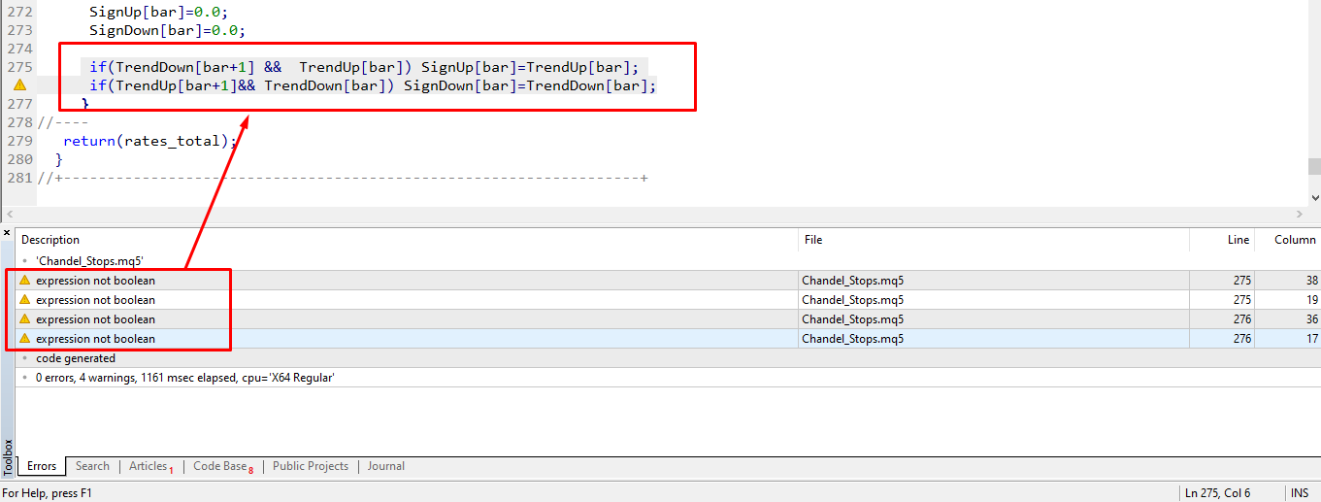Sort errors by Description column
This screenshot has height=502, width=1321.
pyautogui.click(x=407, y=240)
